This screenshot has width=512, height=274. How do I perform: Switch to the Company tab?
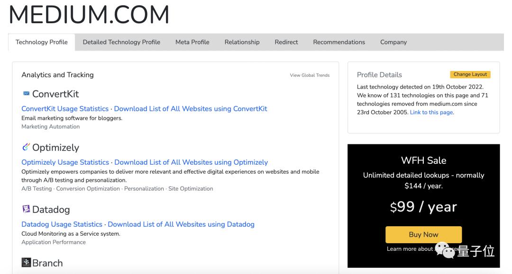(393, 42)
